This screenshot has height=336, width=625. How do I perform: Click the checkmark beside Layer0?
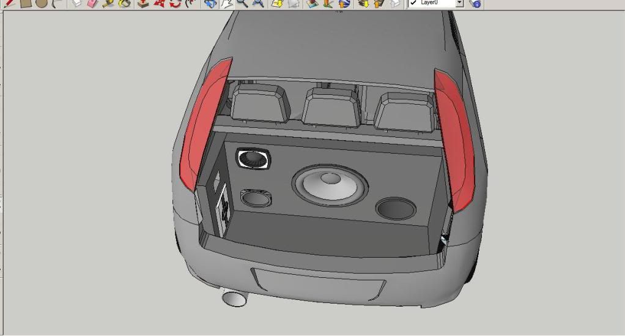[x=414, y=2]
